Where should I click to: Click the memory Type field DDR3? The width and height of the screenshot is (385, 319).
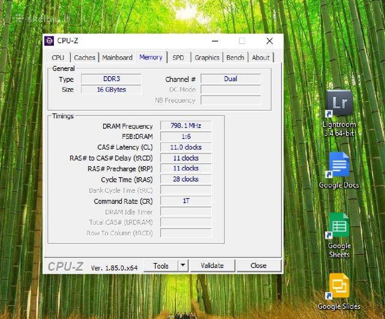click(x=111, y=79)
